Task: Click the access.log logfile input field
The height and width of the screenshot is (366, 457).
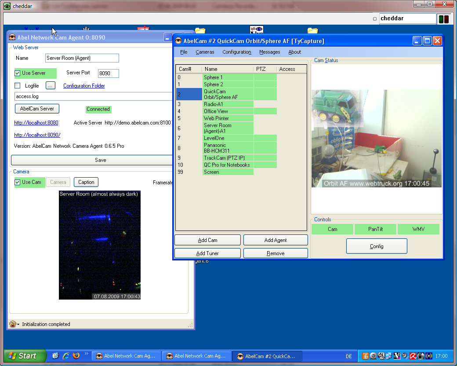Action: pyautogui.click(x=94, y=96)
